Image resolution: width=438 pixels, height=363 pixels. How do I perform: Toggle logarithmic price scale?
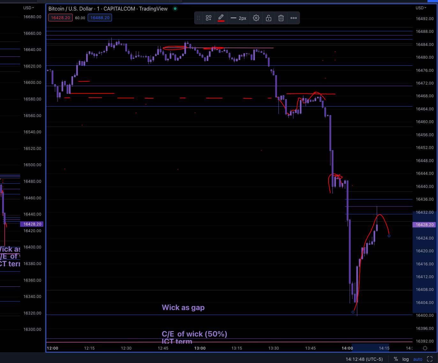click(405, 359)
